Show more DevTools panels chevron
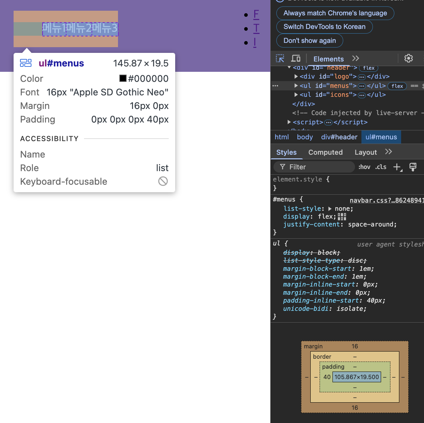 [356, 58]
